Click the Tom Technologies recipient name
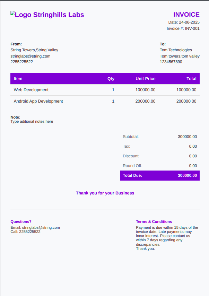This screenshot has height=296, width=209. coord(176,50)
